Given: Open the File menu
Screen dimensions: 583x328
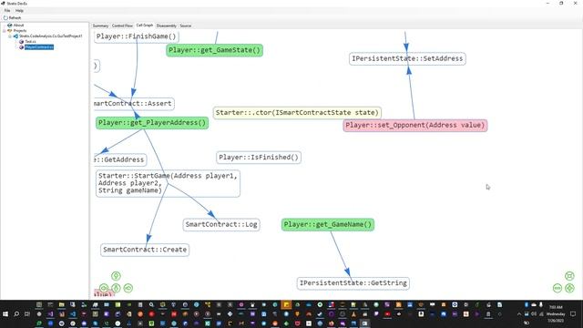Looking at the screenshot, I should 7,11.
